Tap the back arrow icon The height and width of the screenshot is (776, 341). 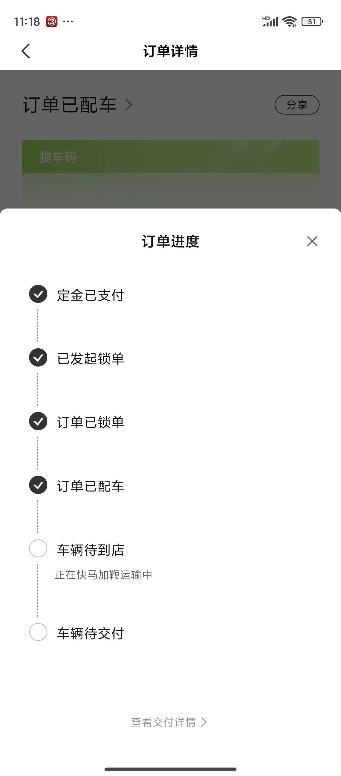pos(26,51)
